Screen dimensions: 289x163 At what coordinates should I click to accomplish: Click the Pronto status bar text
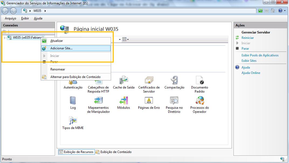click(7, 159)
